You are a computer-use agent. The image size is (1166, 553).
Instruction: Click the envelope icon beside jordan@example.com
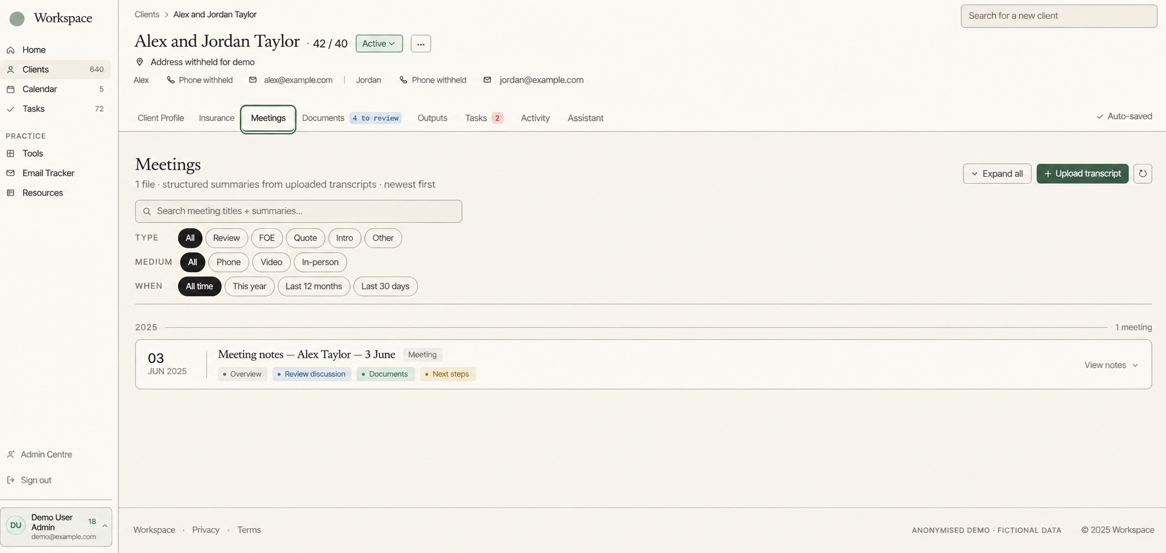(487, 80)
